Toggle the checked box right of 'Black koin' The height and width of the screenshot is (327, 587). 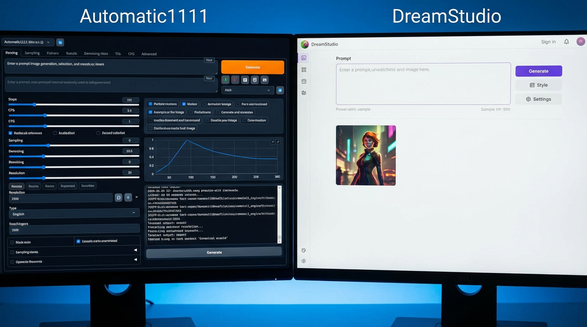coord(78,241)
